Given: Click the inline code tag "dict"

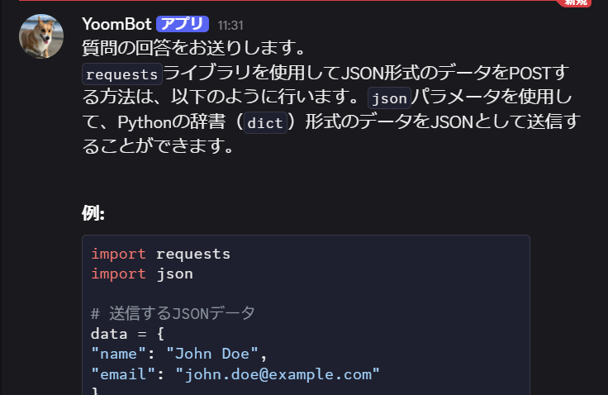Looking at the screenshot, I should 265,124.
